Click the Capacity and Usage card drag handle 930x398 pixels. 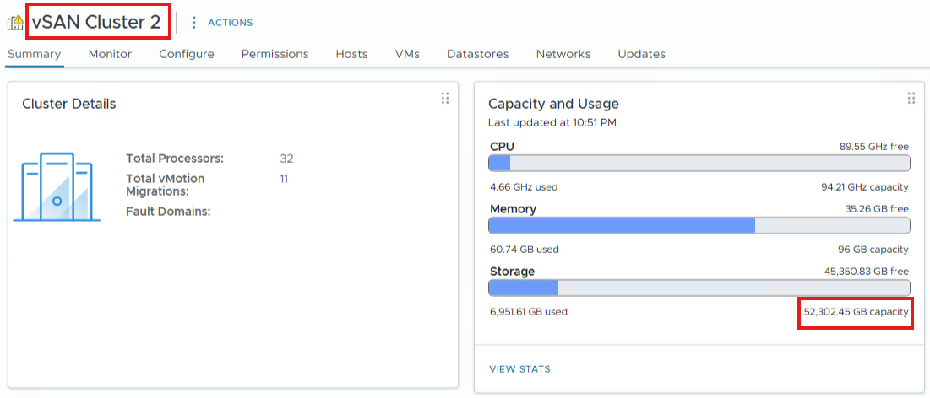[911, 99]
